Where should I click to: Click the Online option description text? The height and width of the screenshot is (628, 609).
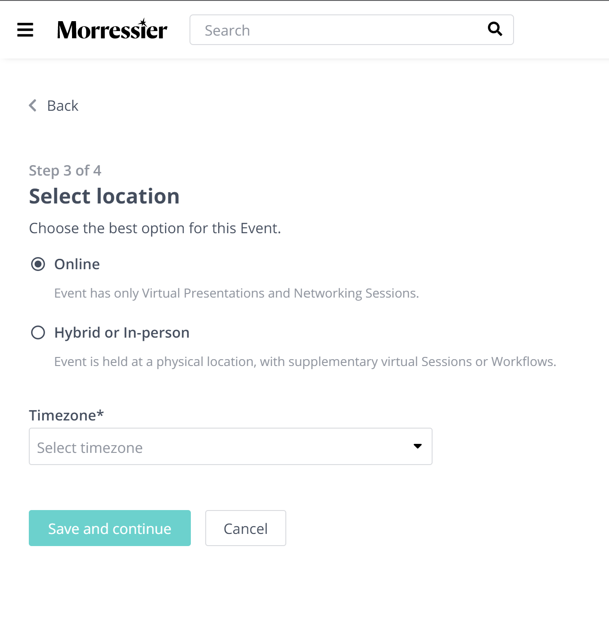(x=237, y=294)
